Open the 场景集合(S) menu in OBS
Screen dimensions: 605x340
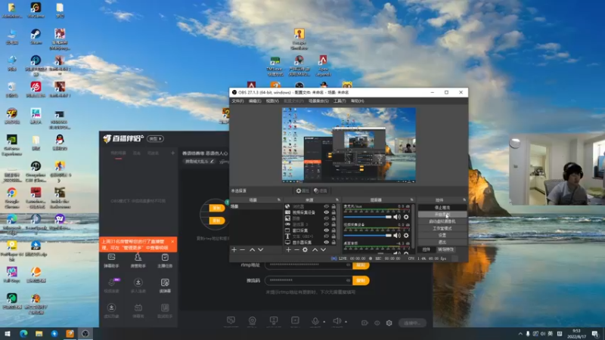coord(318,101)
